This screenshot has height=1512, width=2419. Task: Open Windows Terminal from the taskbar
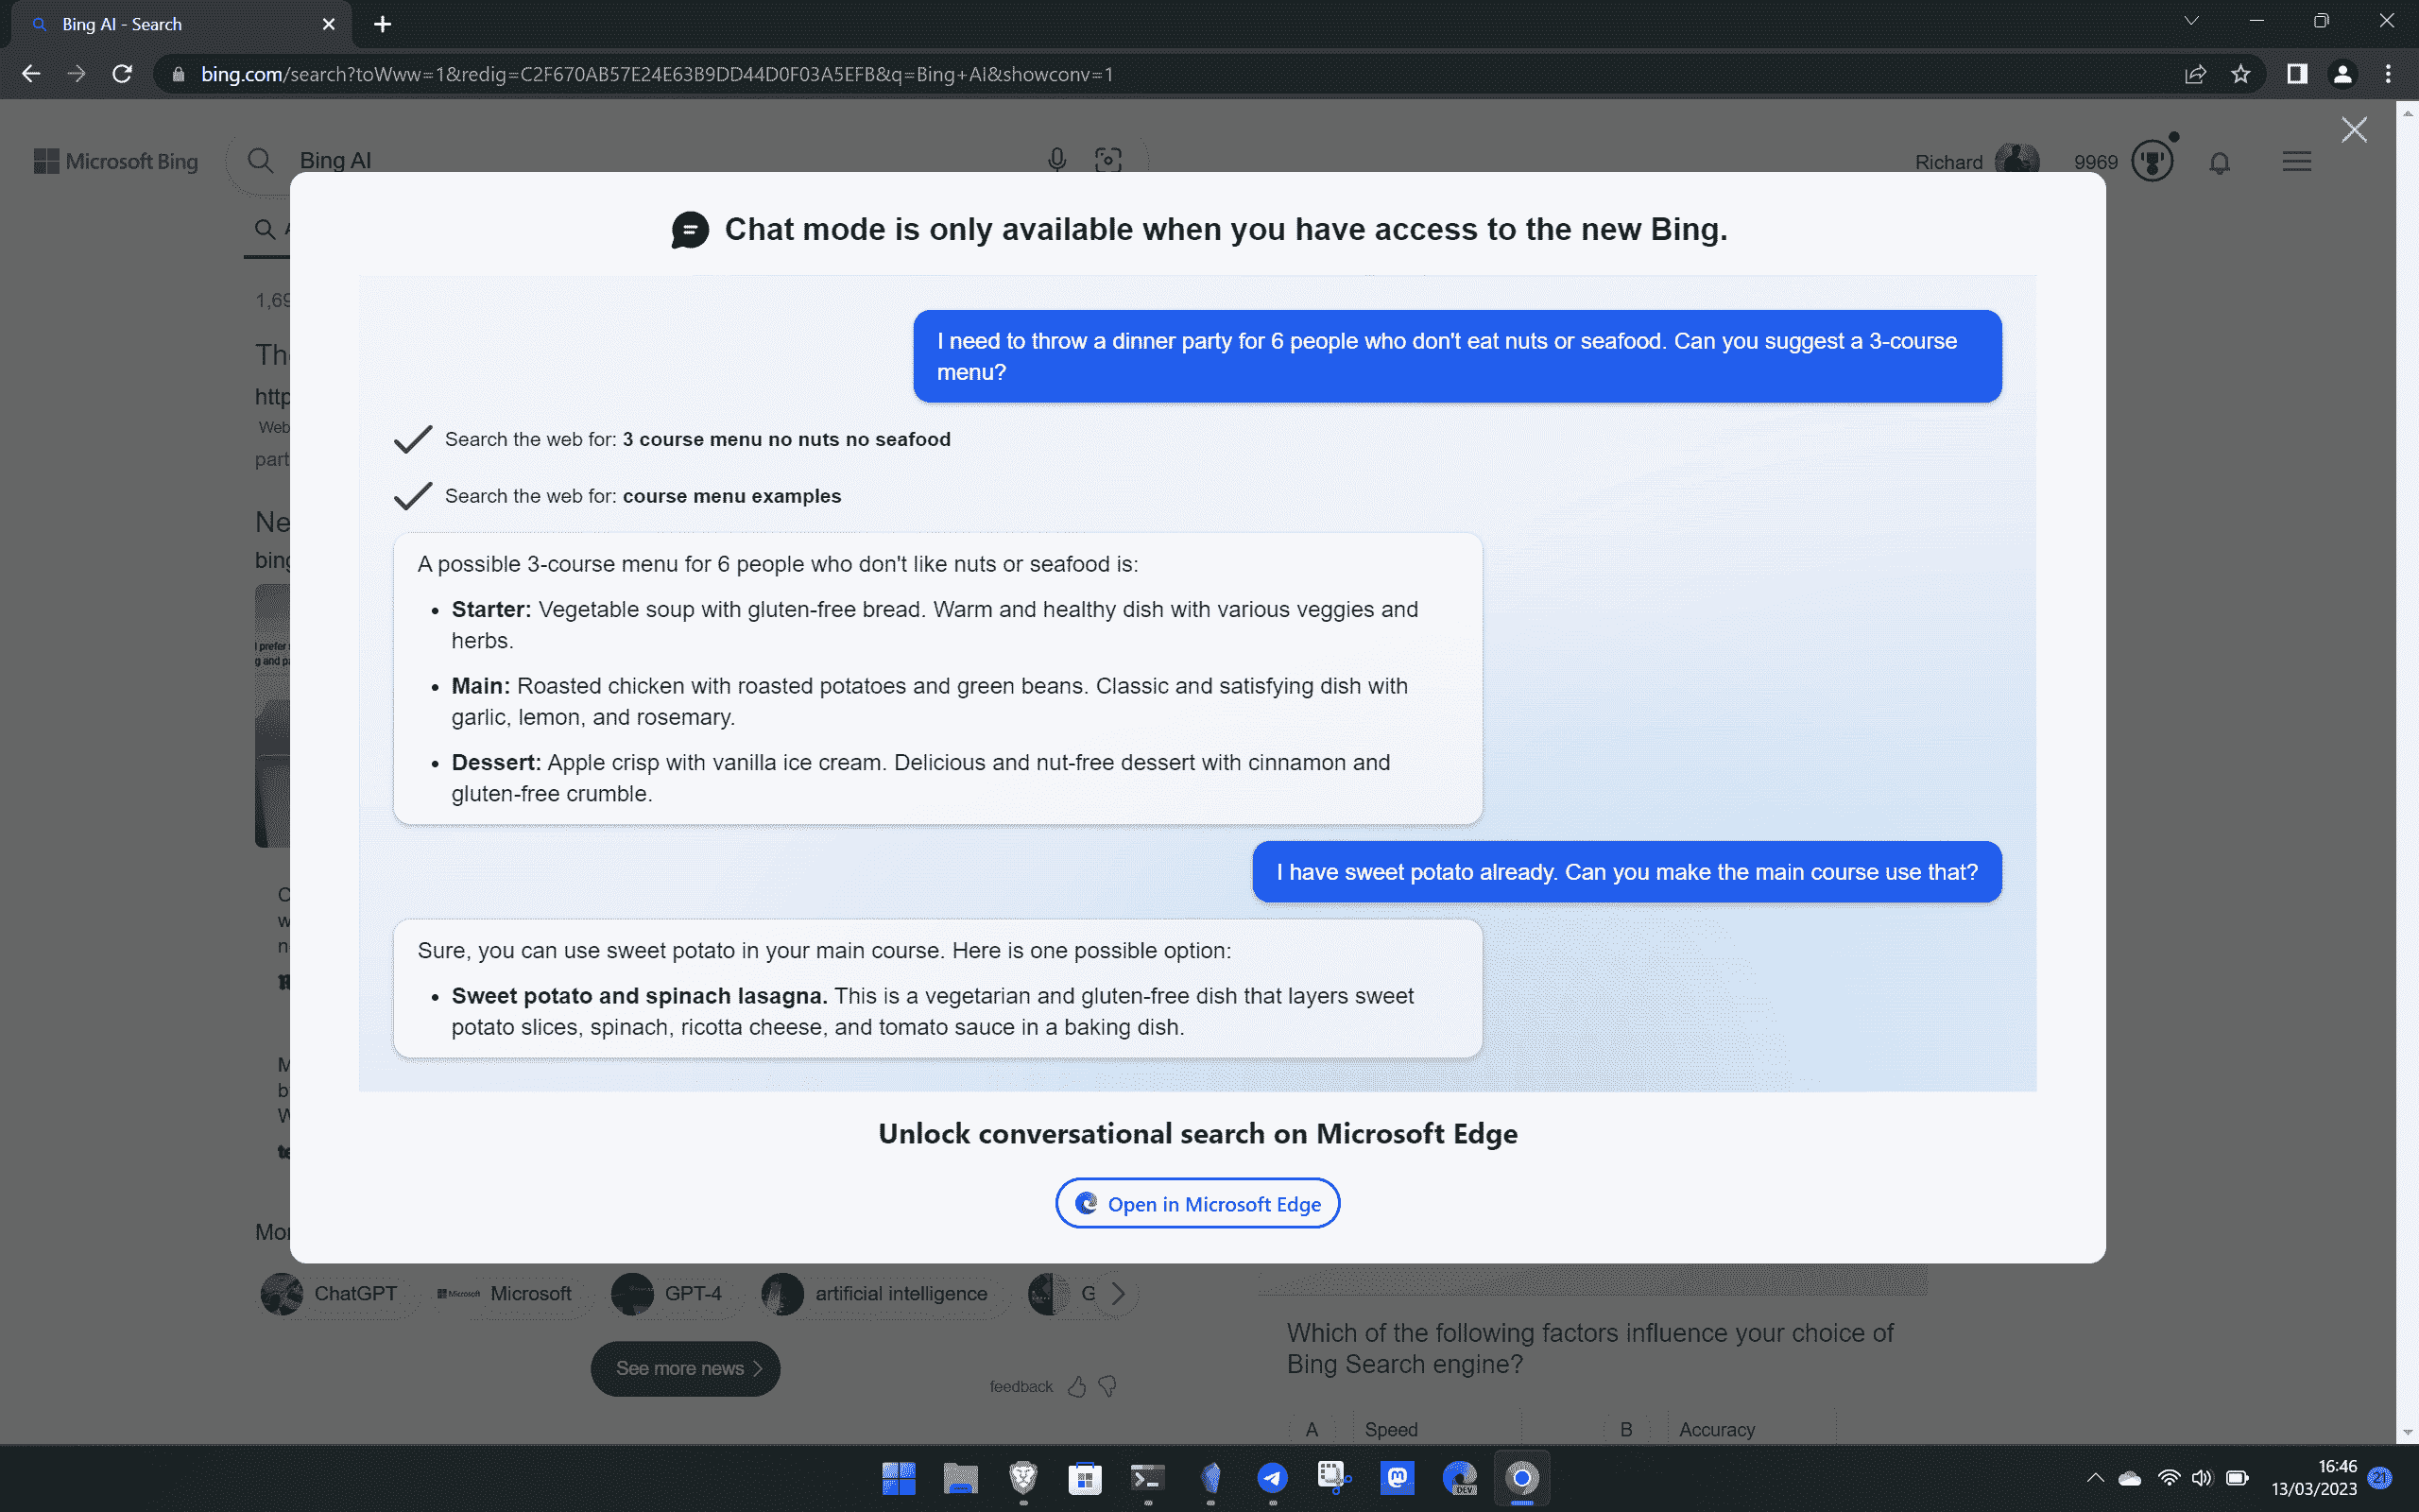(x=1147, y=1478)
